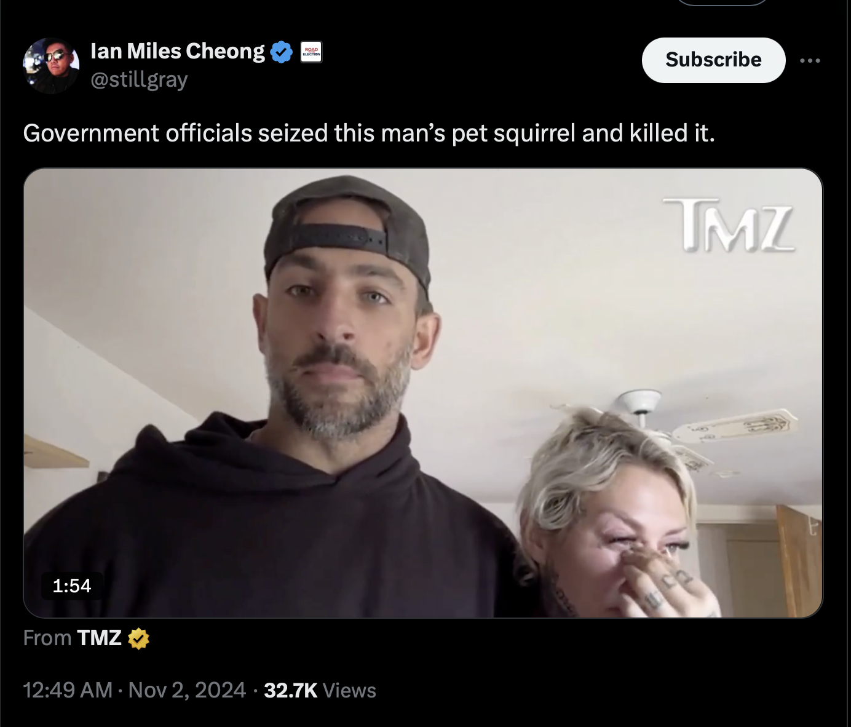Click the 1:54 video duration label
The height and width of the screenshot is (727, 851).
click(x=72, y=586)
